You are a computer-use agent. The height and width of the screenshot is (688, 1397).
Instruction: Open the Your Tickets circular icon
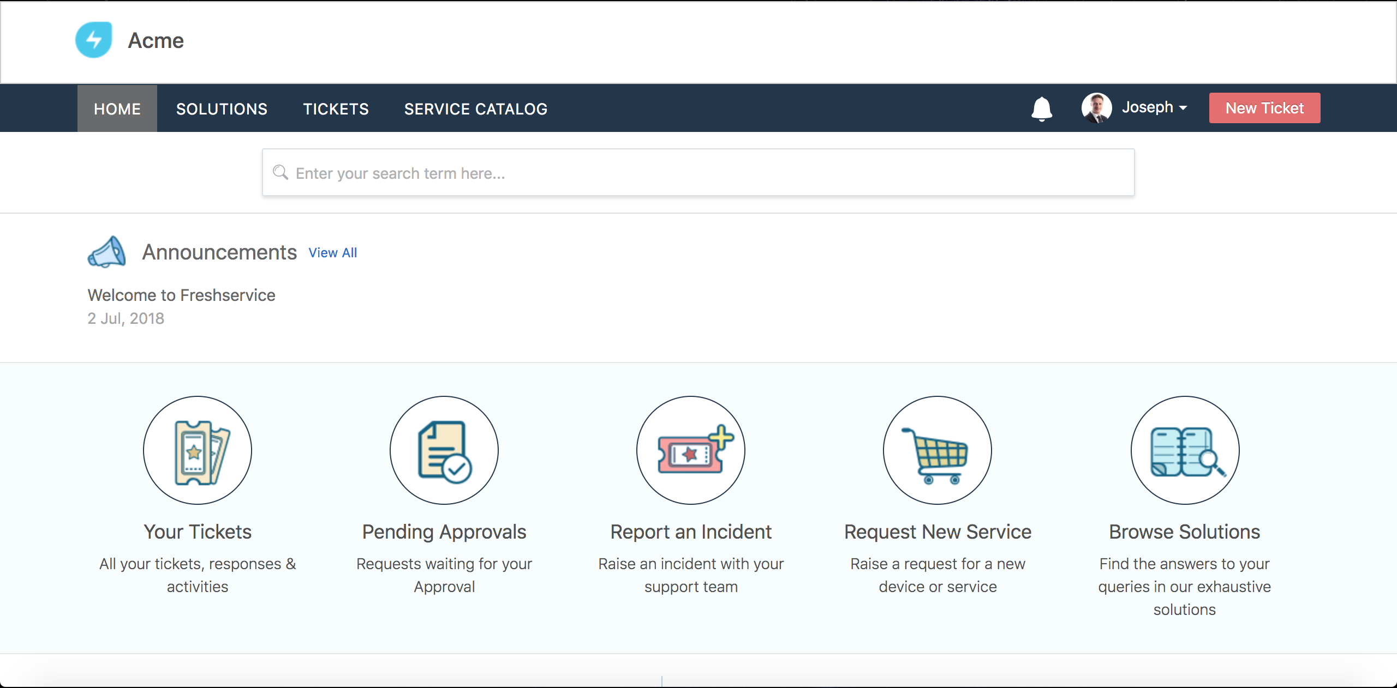point(198,450)
